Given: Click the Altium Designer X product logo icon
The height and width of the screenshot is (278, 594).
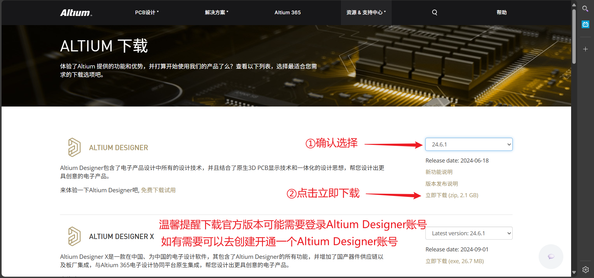Looking at the screenshot, I should click(x=74, y=236).
